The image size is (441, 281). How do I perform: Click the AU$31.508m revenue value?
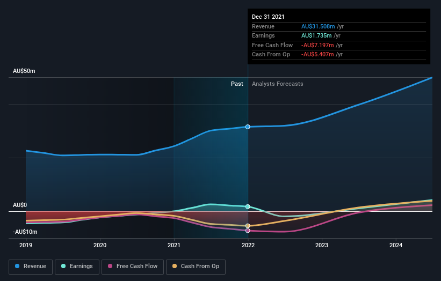[318, 26]
